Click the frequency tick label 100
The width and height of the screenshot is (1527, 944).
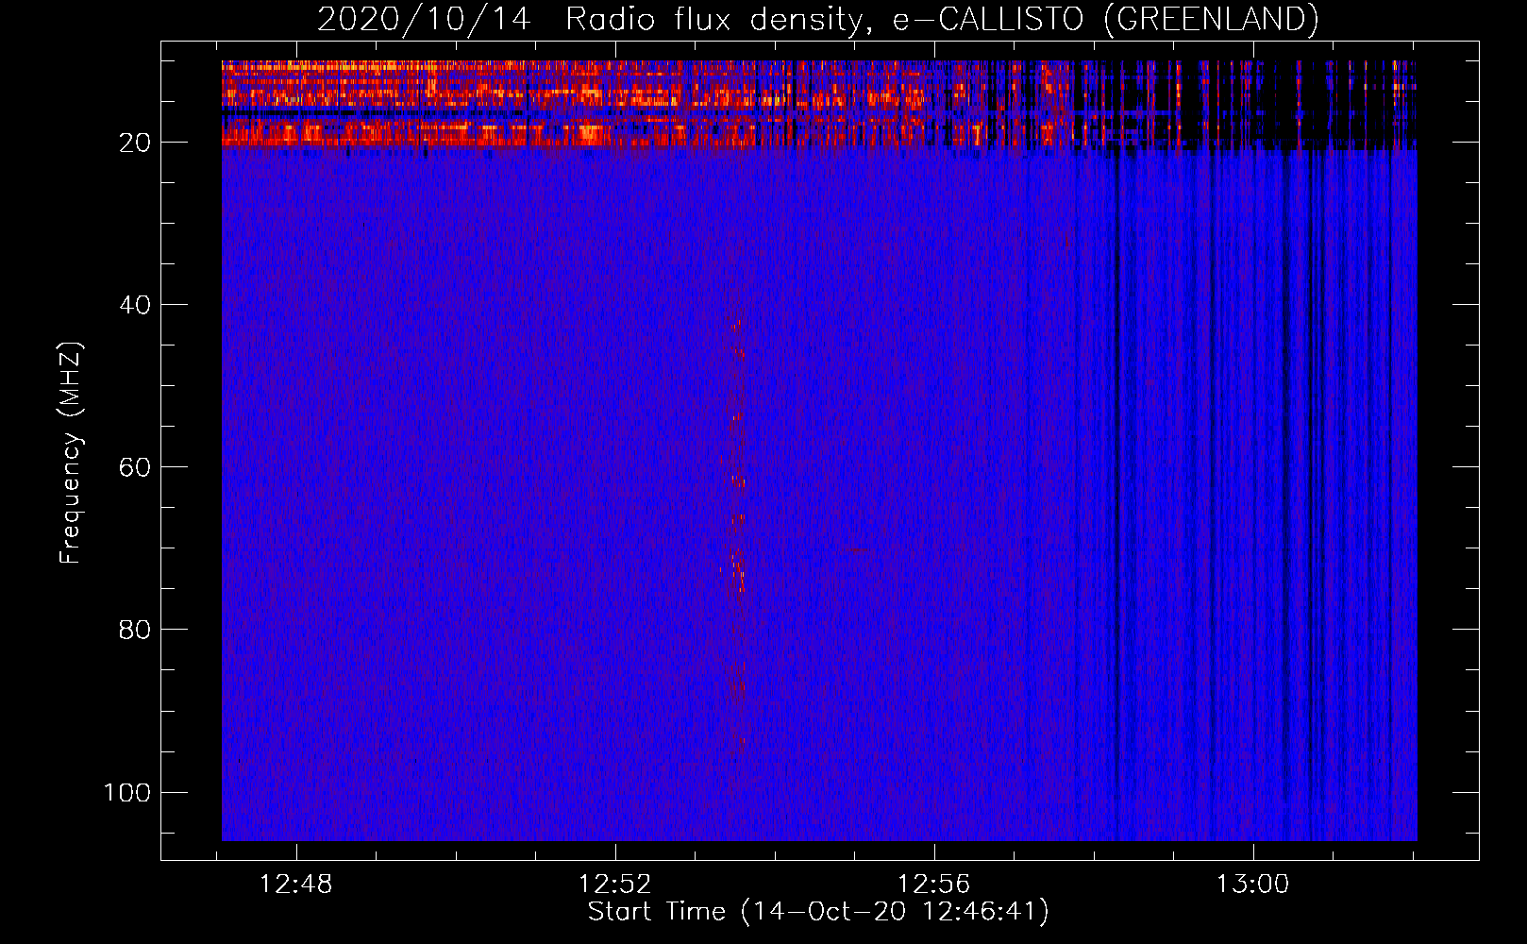(127, 792)
